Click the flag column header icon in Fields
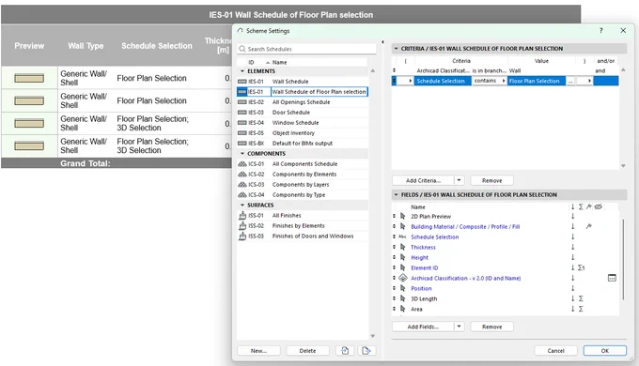This screenshot has width=639, height=366. click(x=589, y=206)
